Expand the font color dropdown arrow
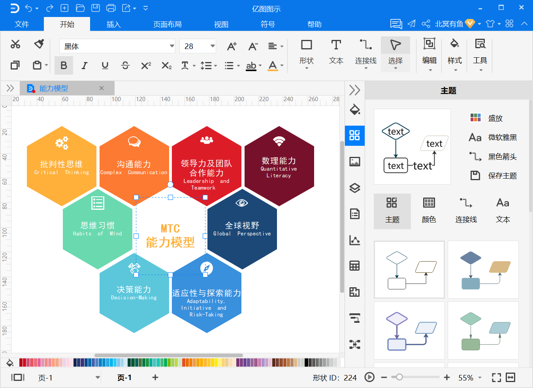533x388 pixels. pos(282,66)
